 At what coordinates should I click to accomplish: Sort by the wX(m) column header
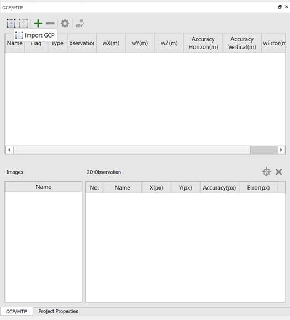(111, 43)
